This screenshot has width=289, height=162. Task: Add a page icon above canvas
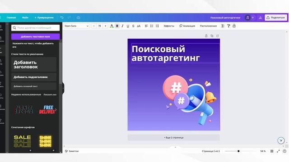coord(218,36)
